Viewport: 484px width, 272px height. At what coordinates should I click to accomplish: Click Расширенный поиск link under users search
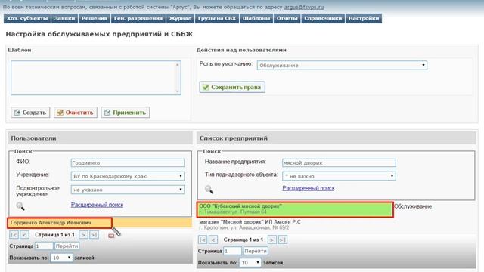[x=97, y=205]
